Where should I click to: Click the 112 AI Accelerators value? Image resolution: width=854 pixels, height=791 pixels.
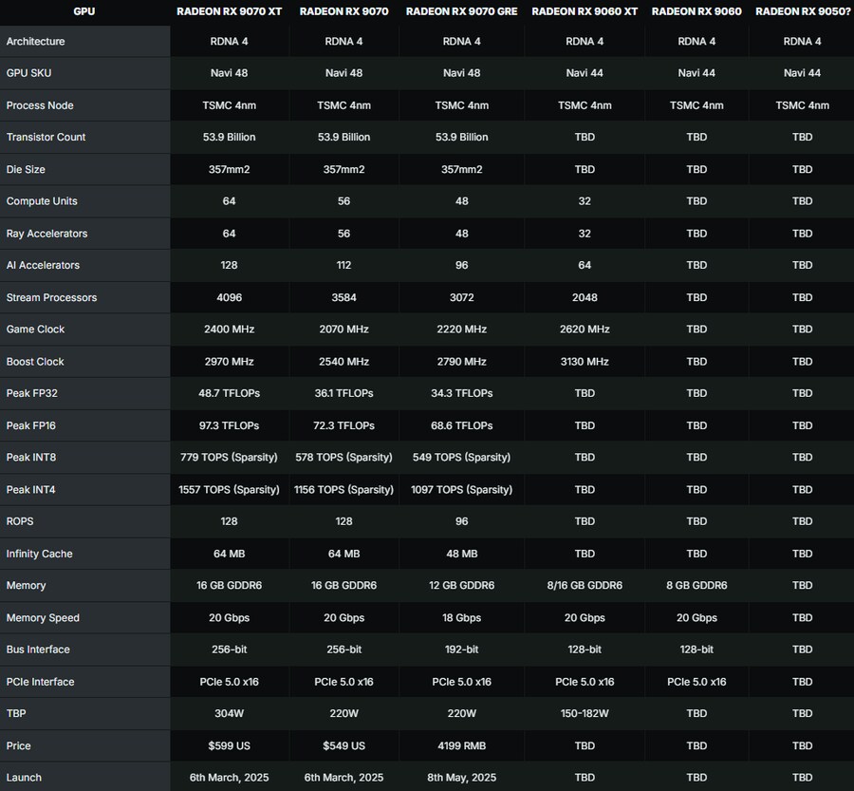343,265
